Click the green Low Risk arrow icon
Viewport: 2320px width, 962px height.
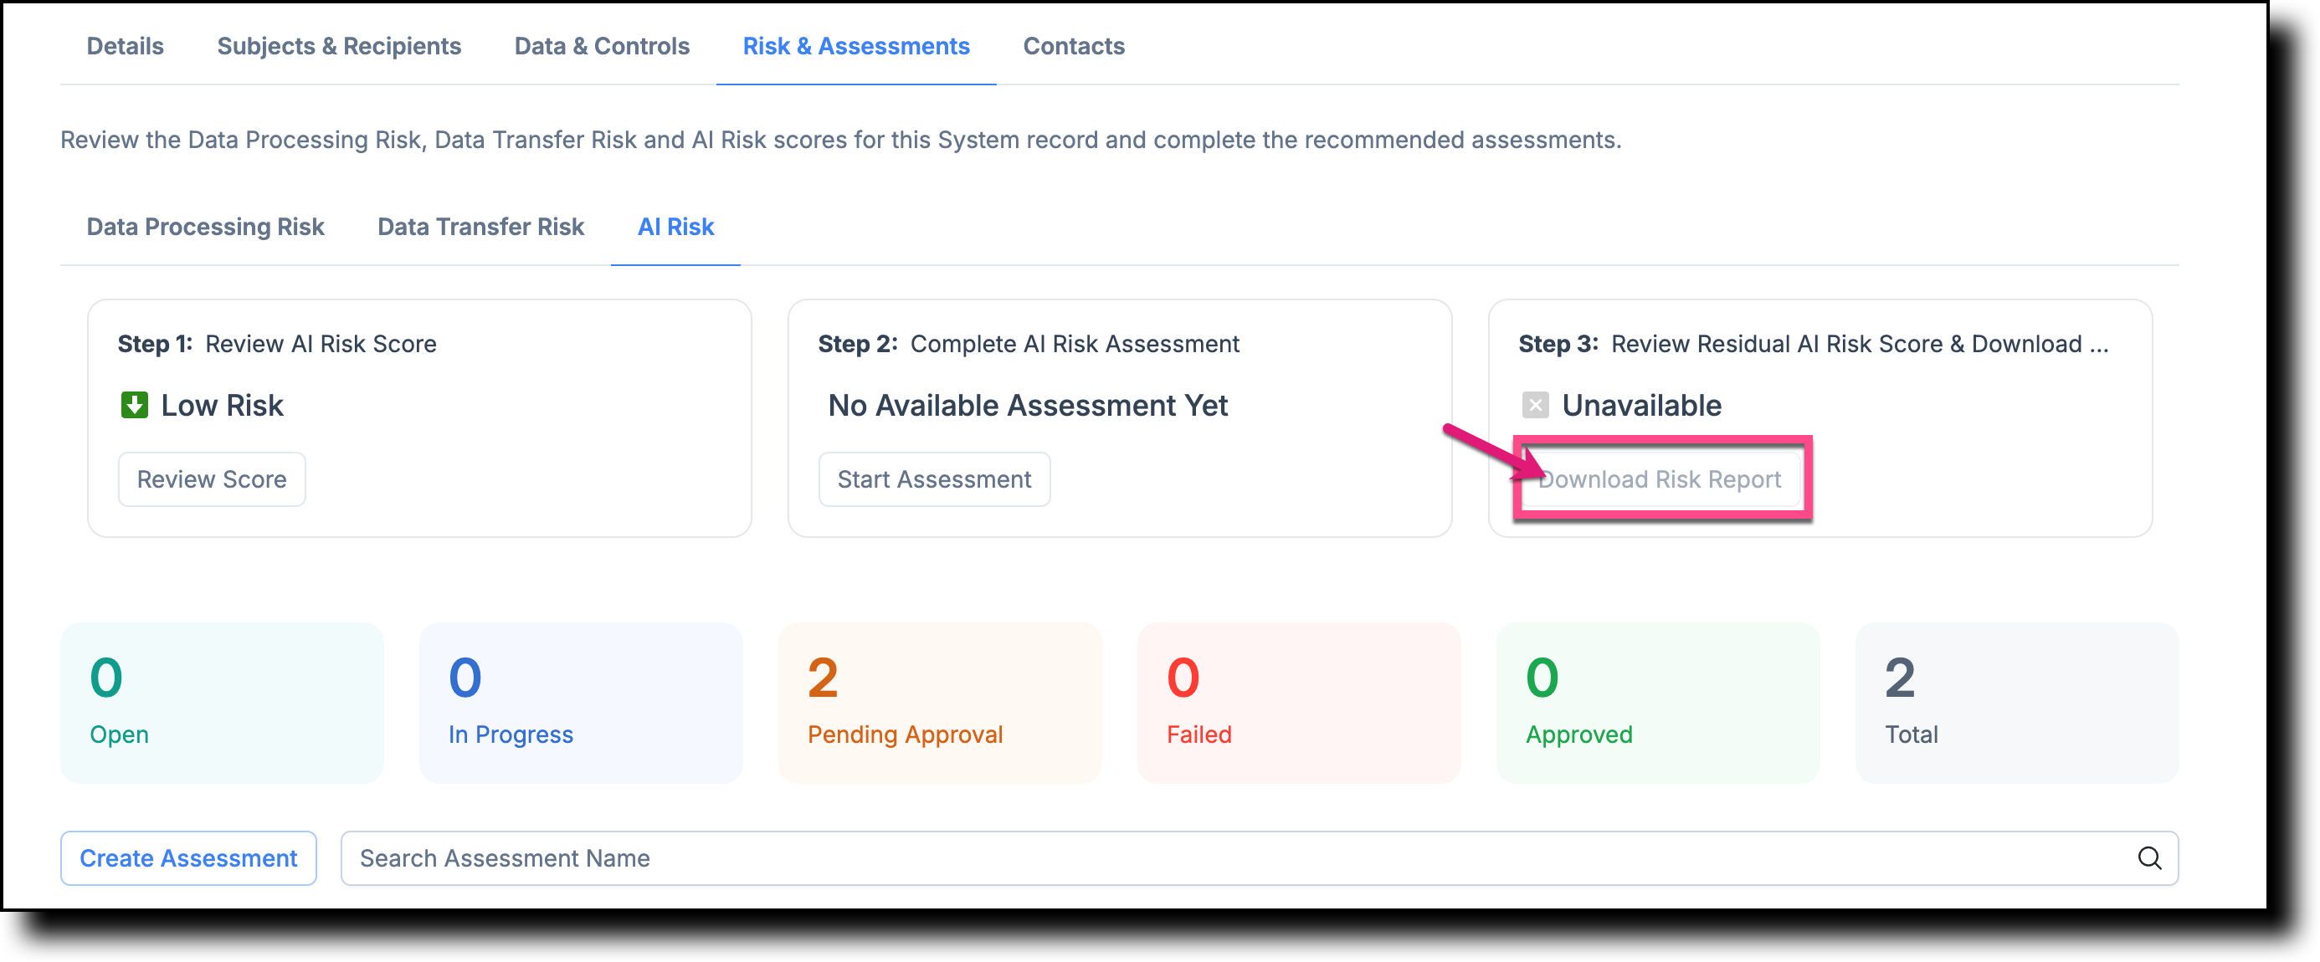(x=134, y=405)
